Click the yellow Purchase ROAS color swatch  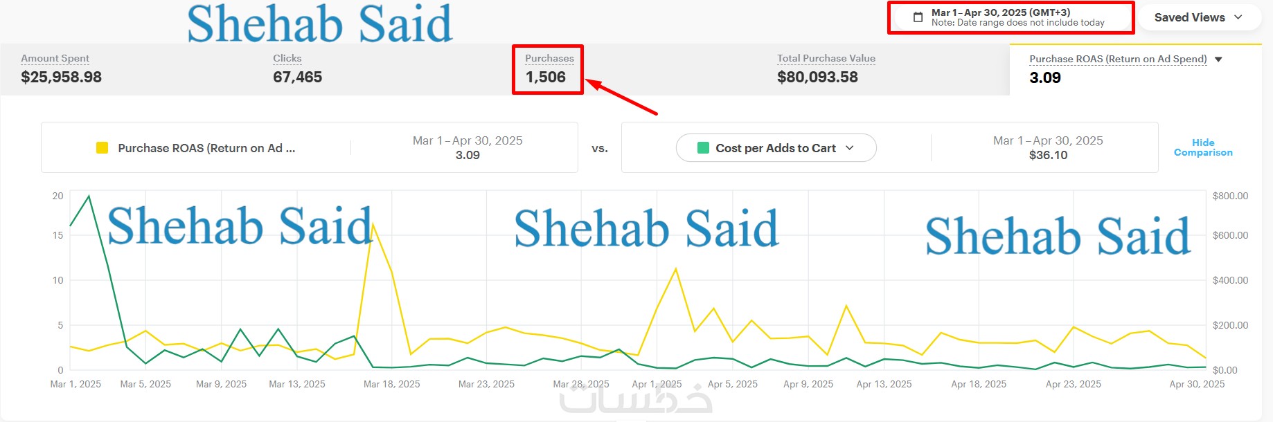click(102, 148)
